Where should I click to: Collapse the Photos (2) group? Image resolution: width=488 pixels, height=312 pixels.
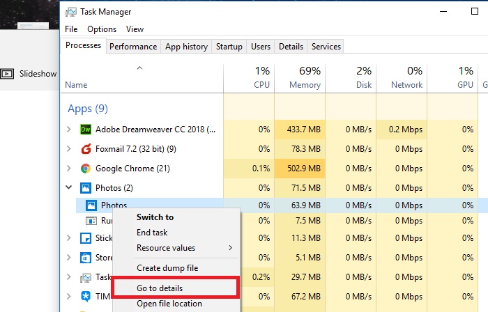coord(69,187)
